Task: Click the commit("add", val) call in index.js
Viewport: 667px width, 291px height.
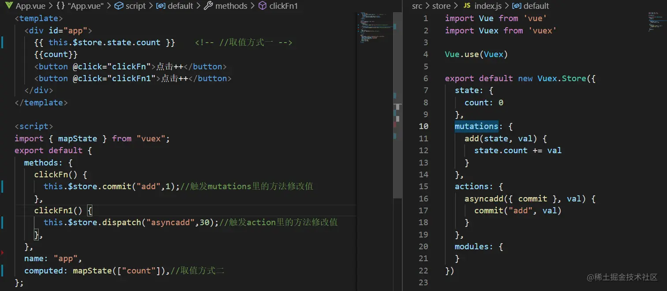Action: click(518, 210)
